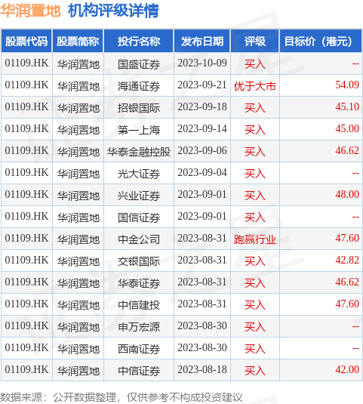Click 中信建投's target price 47.60
This screenshot has width=363, height=404.
click(347, 304)
